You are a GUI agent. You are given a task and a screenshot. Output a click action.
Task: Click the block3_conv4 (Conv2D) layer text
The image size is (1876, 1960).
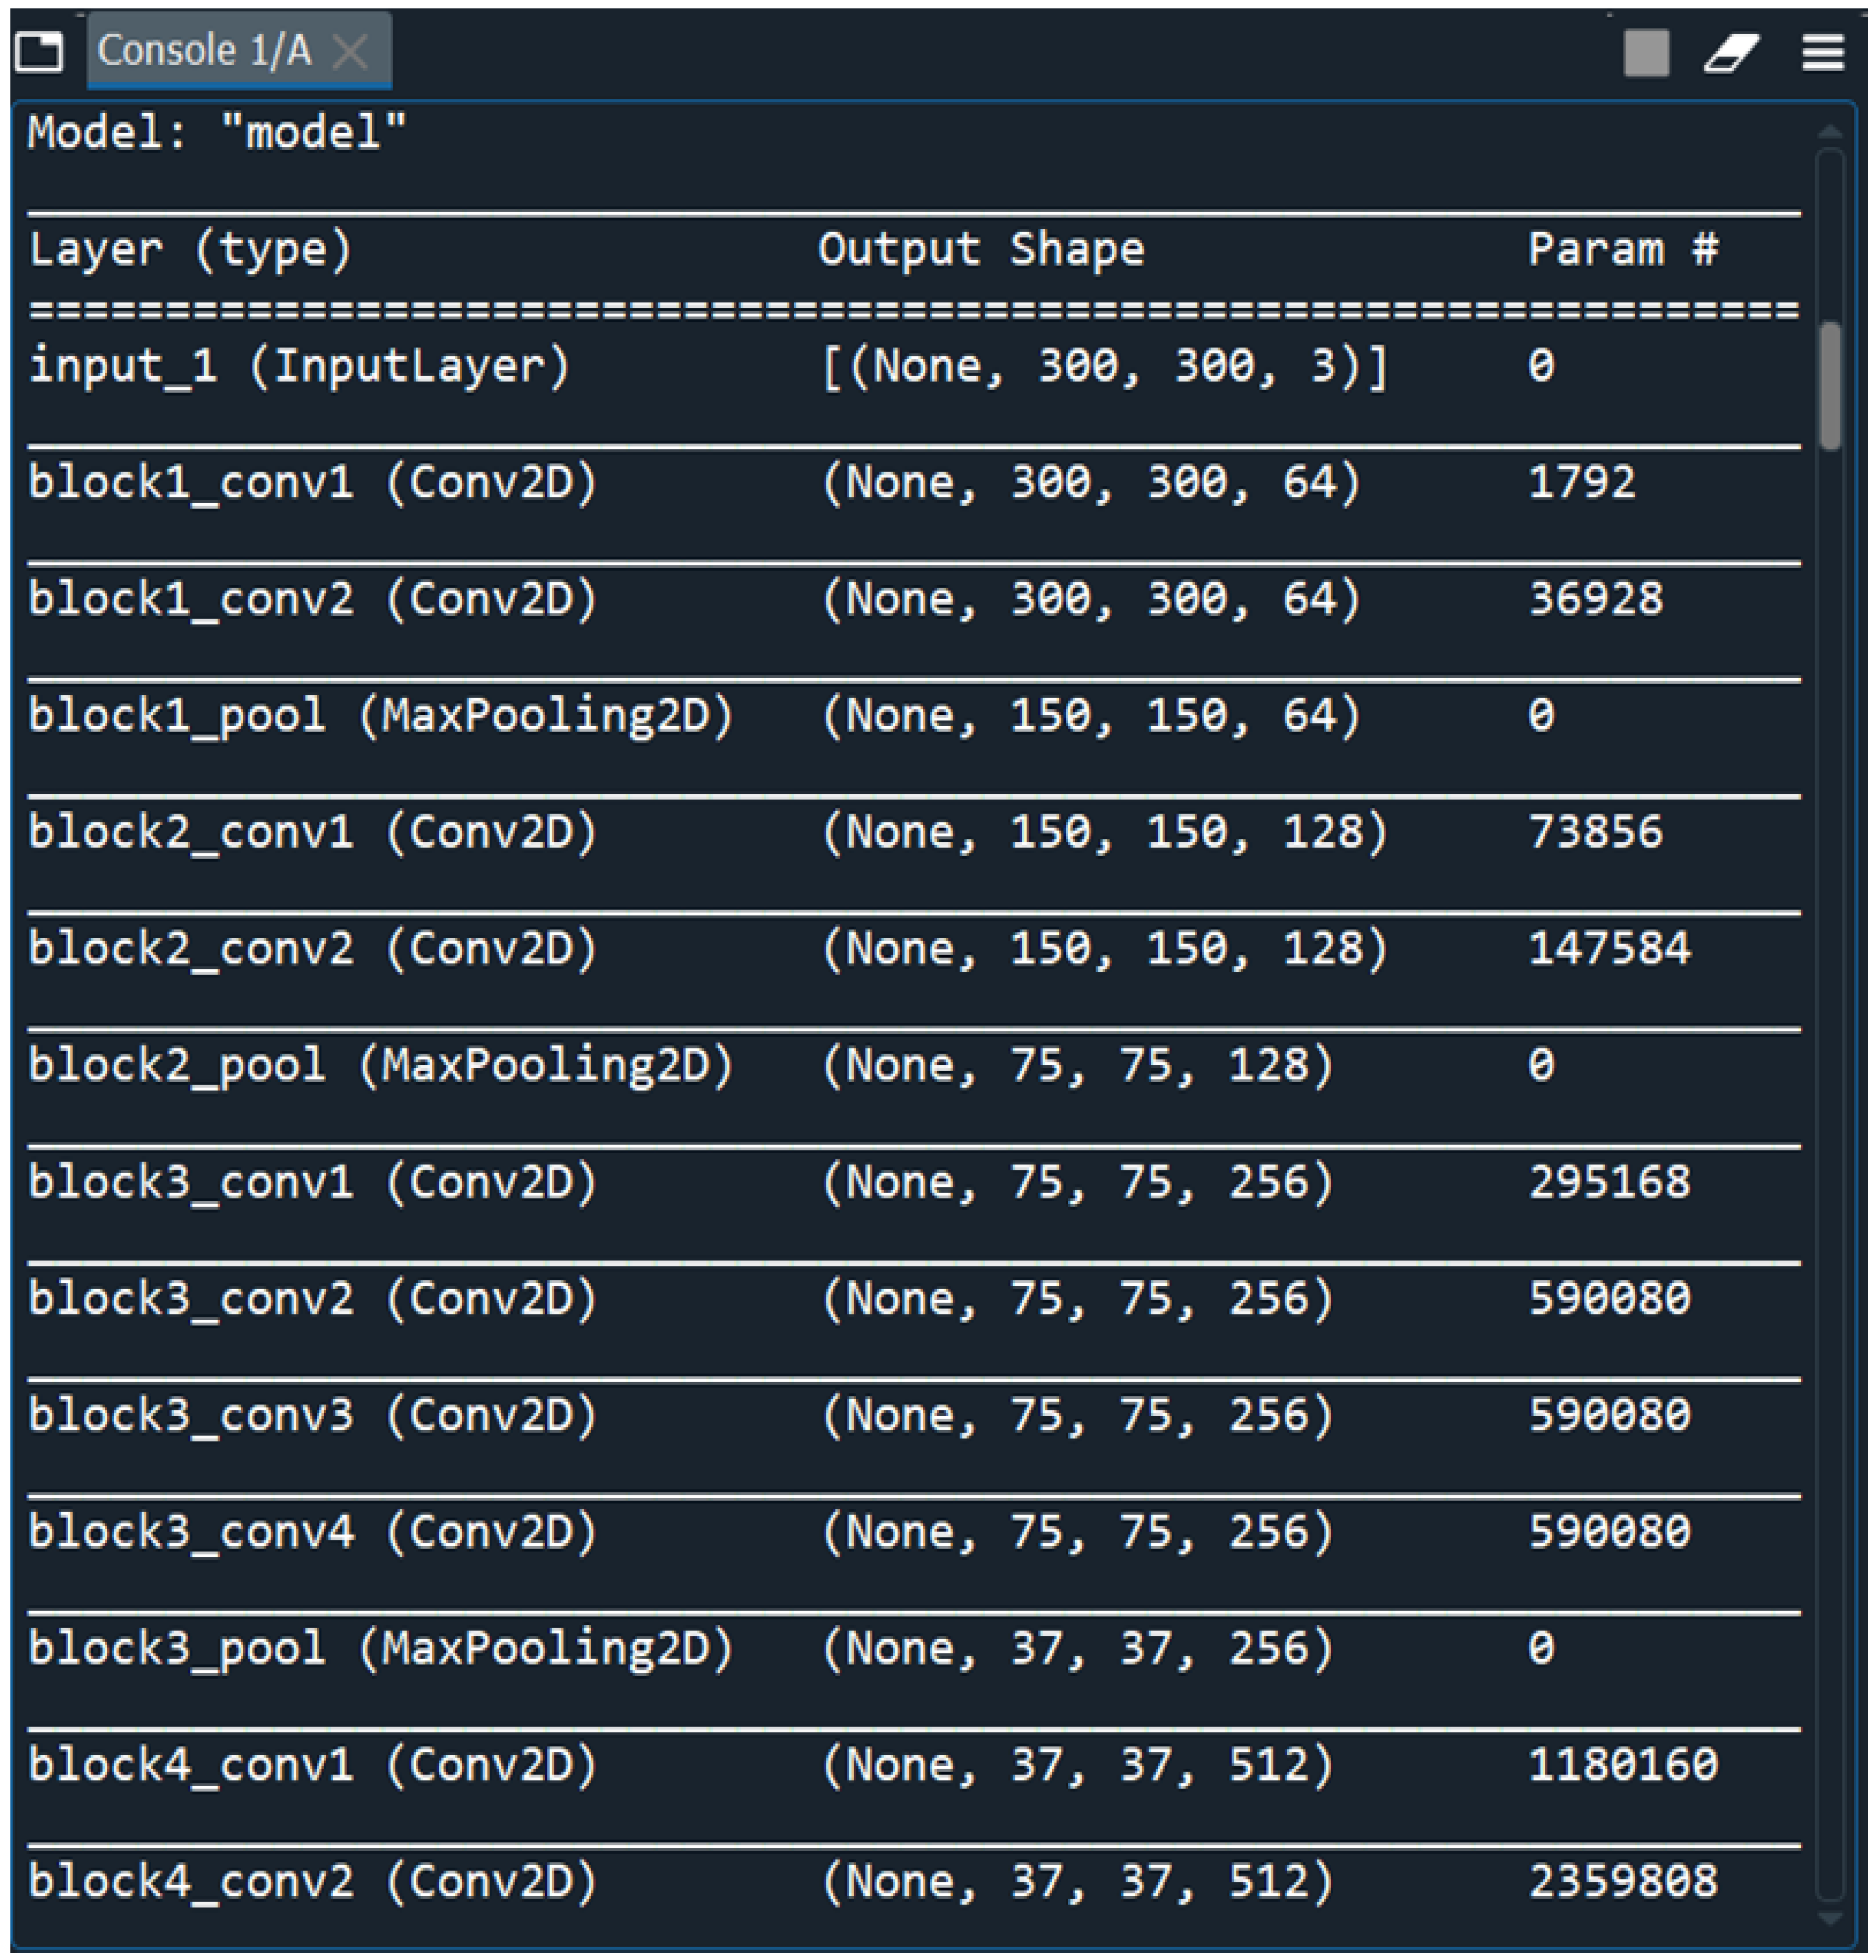[312, 1532]
